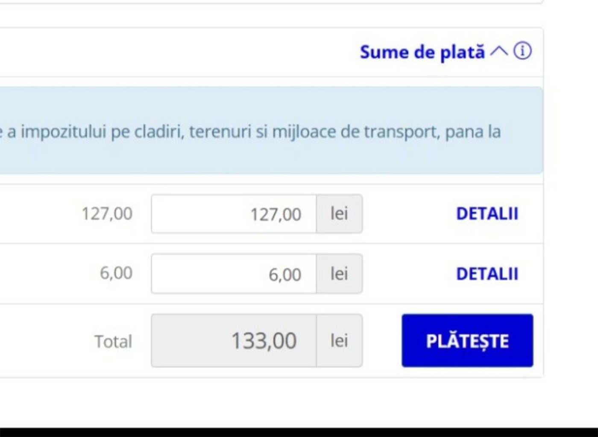
Task: Focus the 127,00 amount input field
Action: (x=234, y=214)
